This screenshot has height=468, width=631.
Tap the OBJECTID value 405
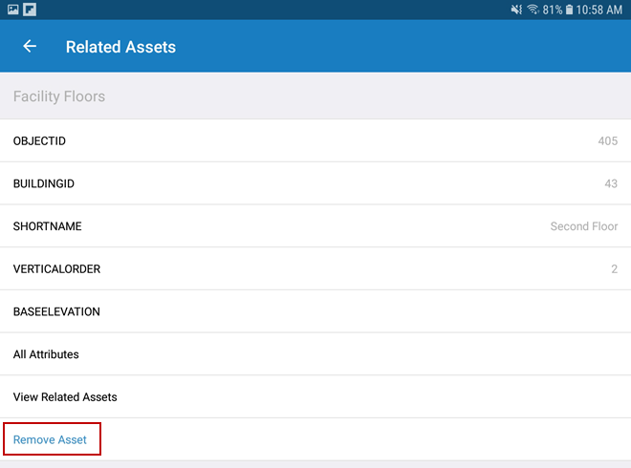pos(607,141)
